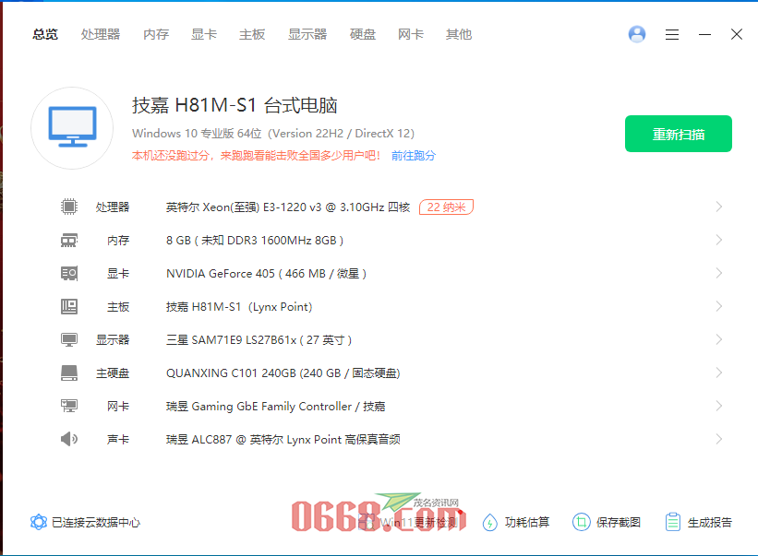Click the 显示器 monitor row icon
The height and width of the screenshot is (556, 758).
click(x=69, y=339)
